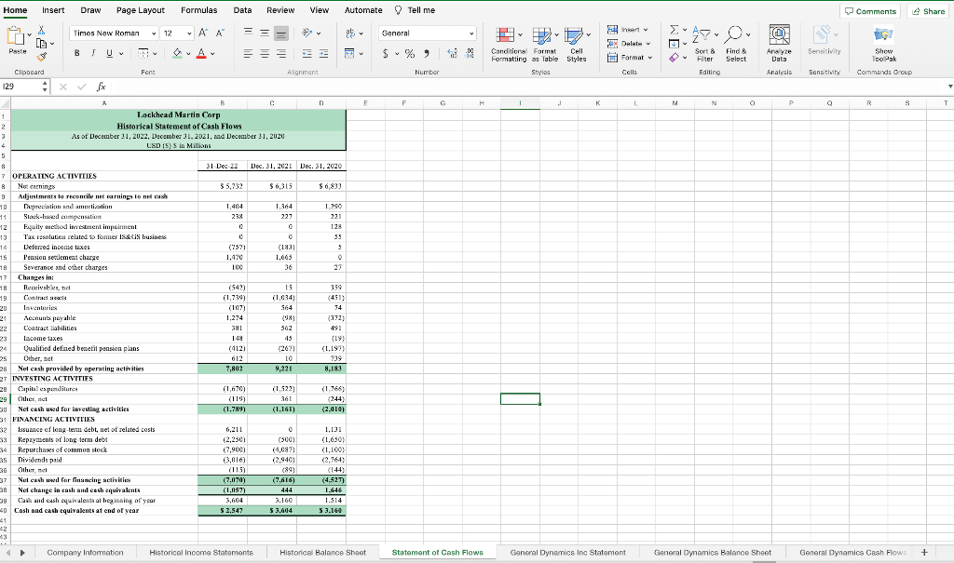Select the italic formatting icon
The image size is (954, 563).
pyautogui.click(x=93, y=53)
